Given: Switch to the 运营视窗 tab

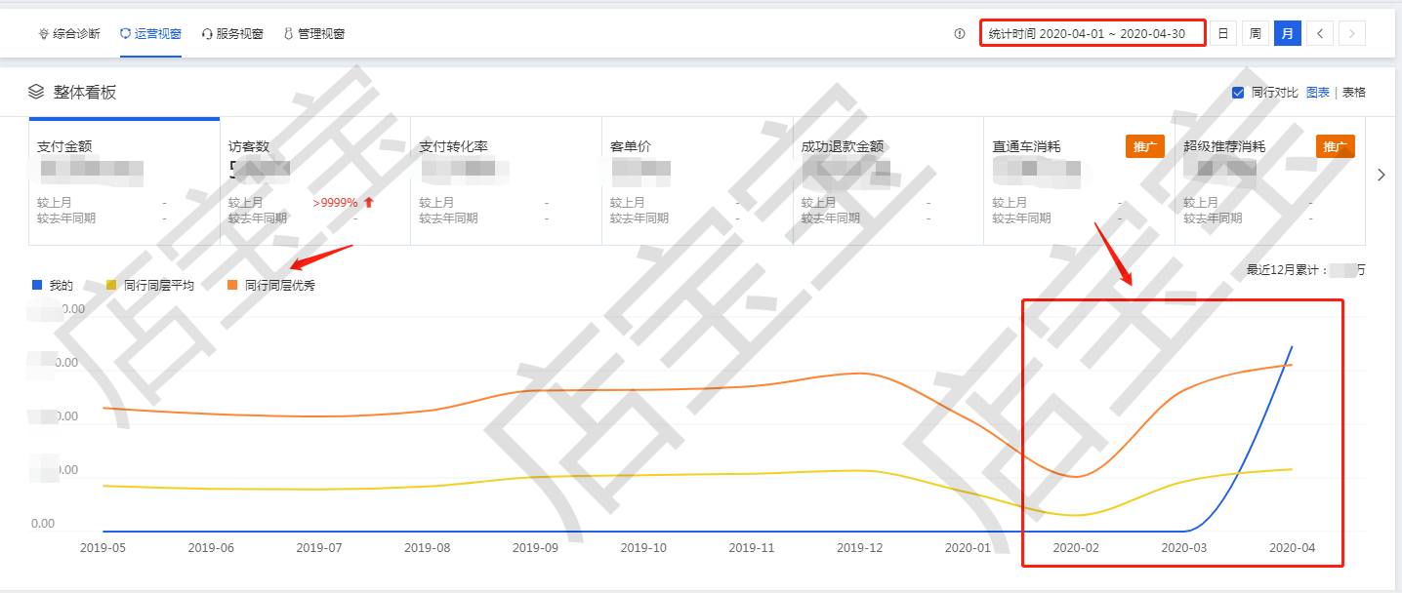Looking at the screenshot, I should click(x=150, y=34).
